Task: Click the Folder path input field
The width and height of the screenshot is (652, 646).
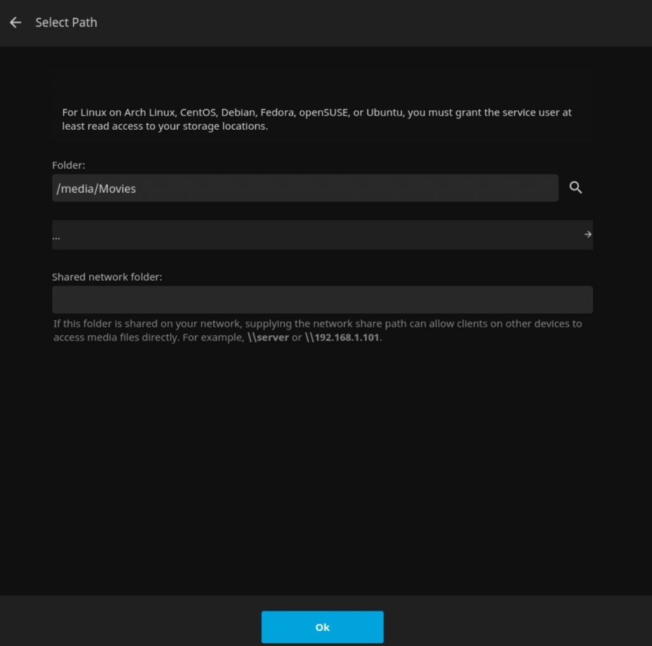Action: (x=305, y=188)
